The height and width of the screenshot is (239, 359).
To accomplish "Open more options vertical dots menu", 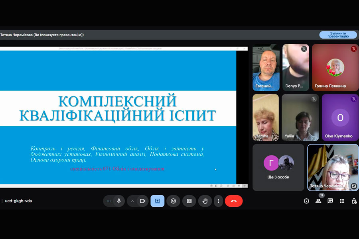I will tap(218, 201).
